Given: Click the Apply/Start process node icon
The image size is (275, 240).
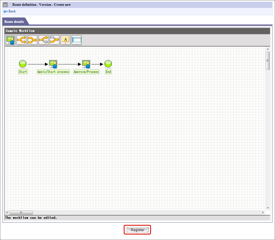Looking at the screenshot, I should click(x=53, y=64).
